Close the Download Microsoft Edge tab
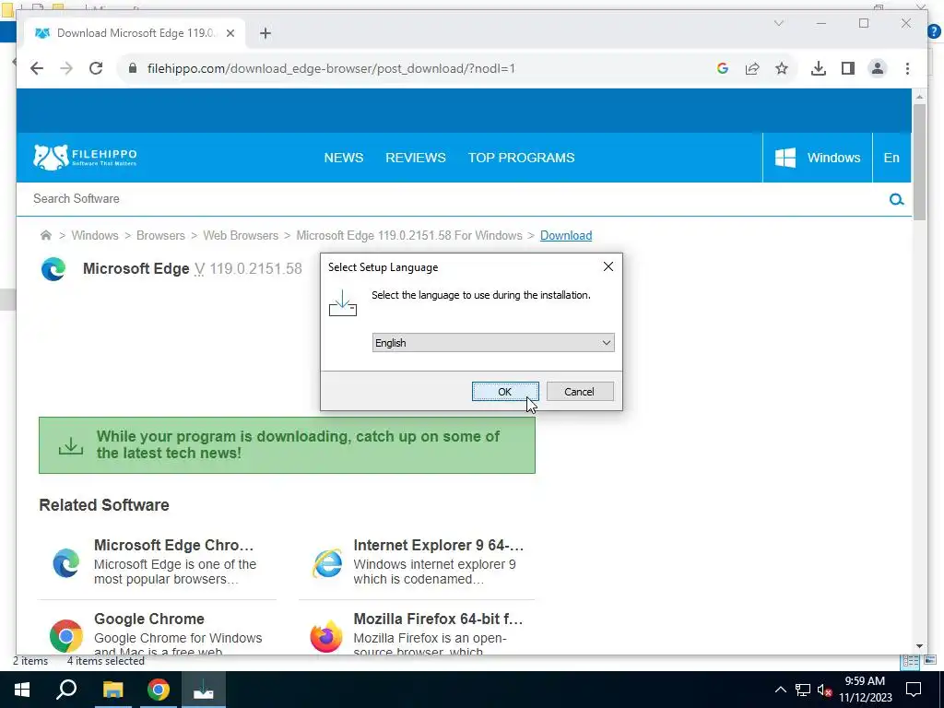The image size is (944, 708). (230, 34)
